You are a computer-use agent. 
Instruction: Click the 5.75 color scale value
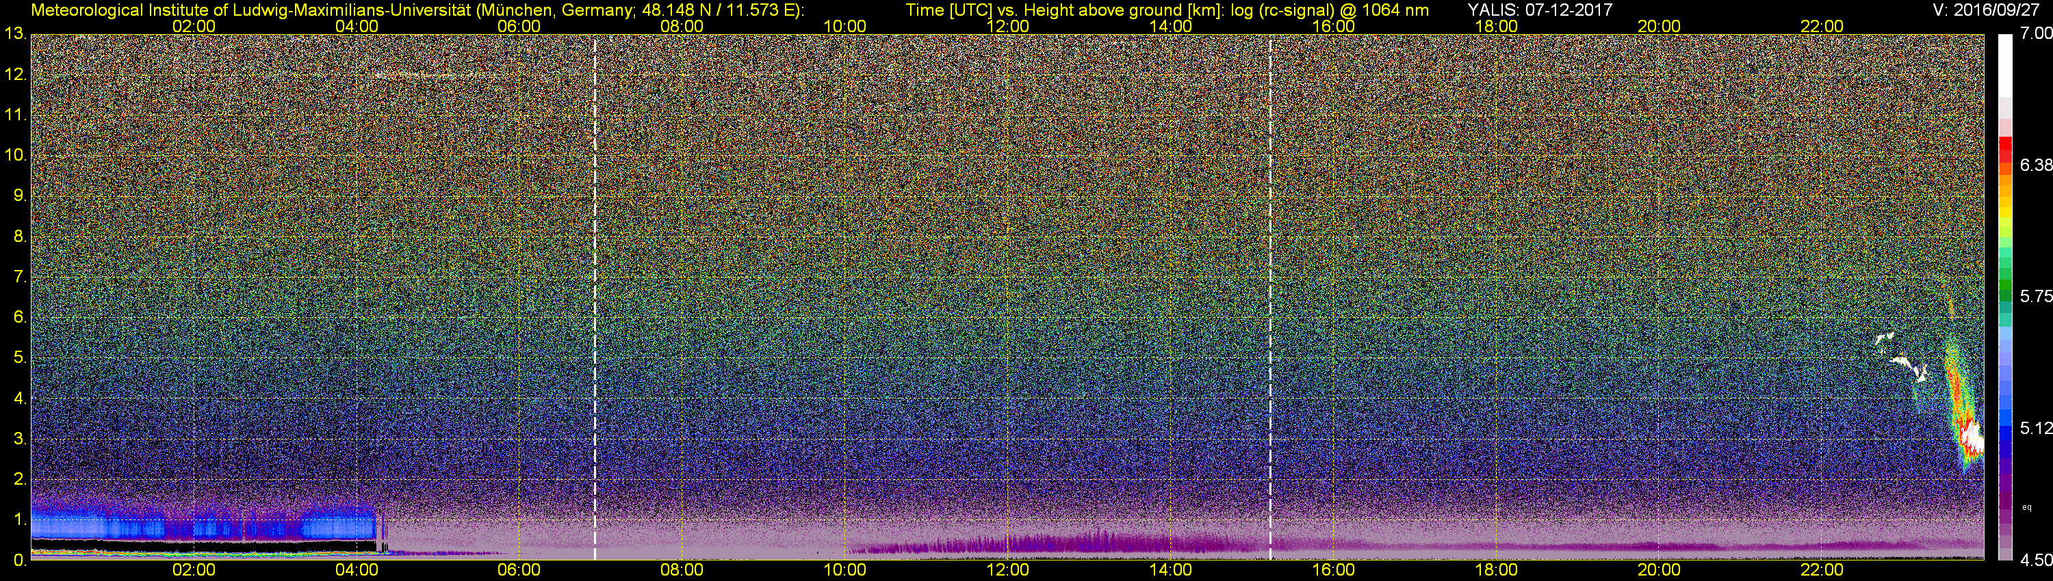[x=2037, y=296]
